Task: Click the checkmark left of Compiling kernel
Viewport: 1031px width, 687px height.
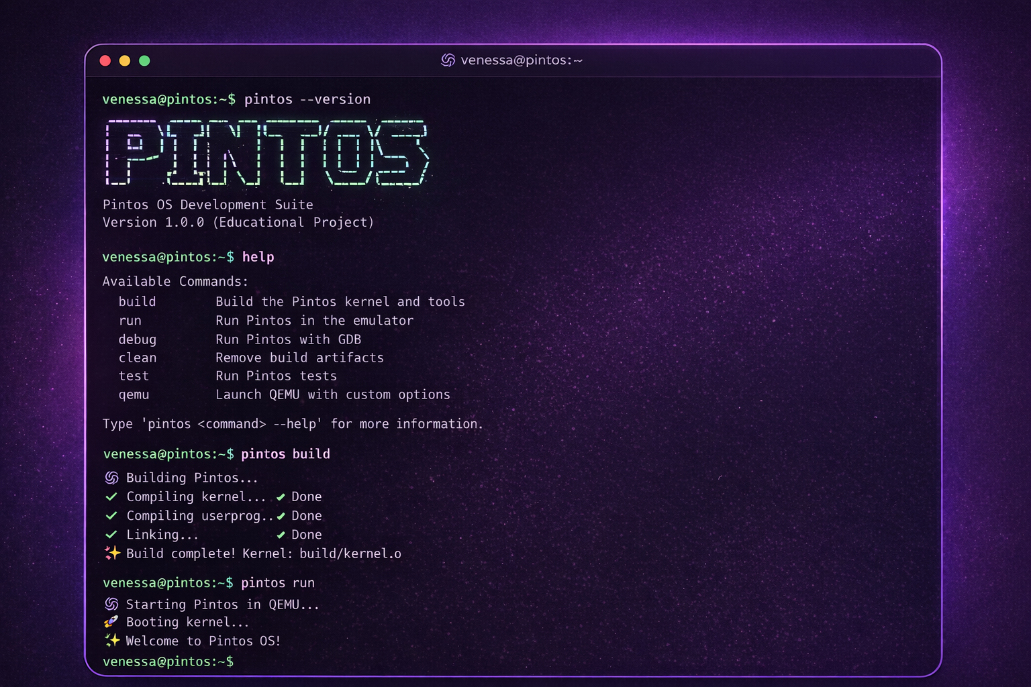Action: pos(111,496)
